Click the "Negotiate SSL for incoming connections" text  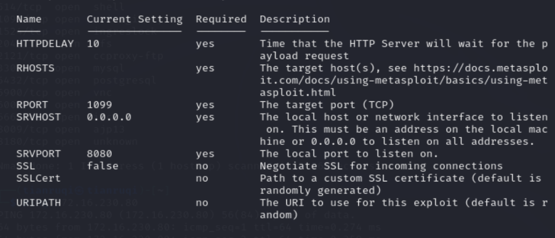click(x=381, y=167)
